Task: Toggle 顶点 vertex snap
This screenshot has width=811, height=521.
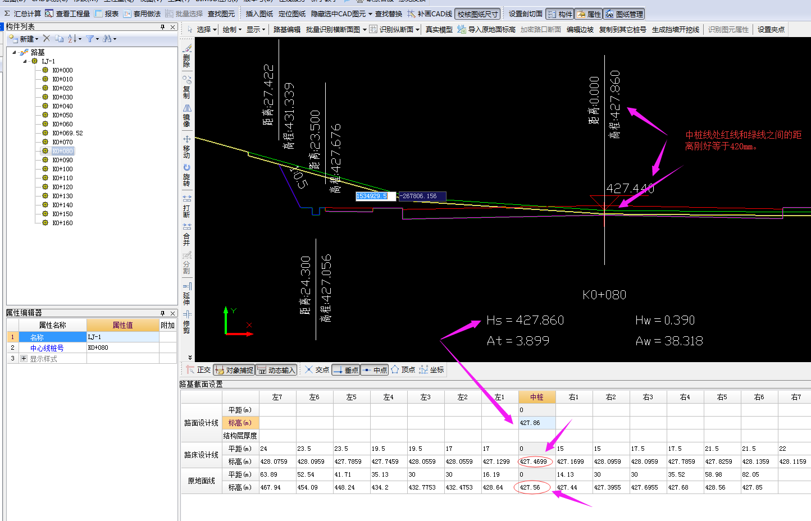Action: tap(403, 370)
